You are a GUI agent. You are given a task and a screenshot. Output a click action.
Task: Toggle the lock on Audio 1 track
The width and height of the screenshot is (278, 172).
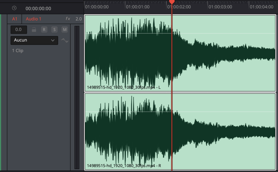click(34, 30)
